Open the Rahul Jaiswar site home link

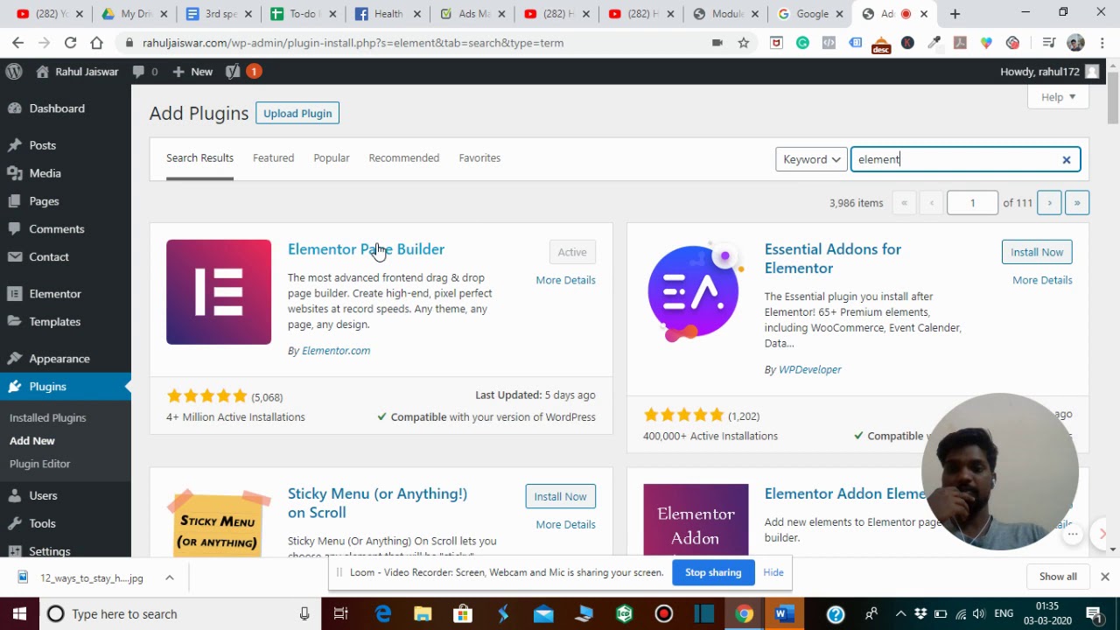point(77,72)
